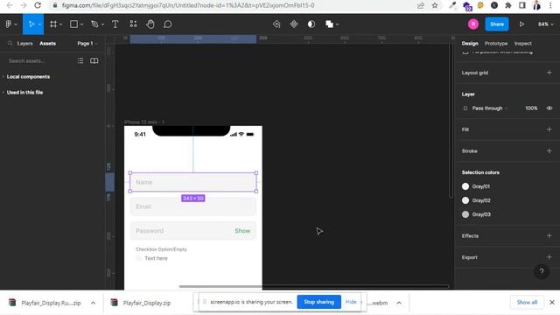Image resolution: width=560 pixels, height=315 pixels.
Task: Select the Email input field on canvas
Action: tap(192, 206)
